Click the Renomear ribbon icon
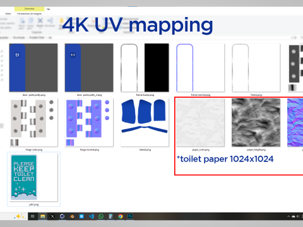 (50, 21)
